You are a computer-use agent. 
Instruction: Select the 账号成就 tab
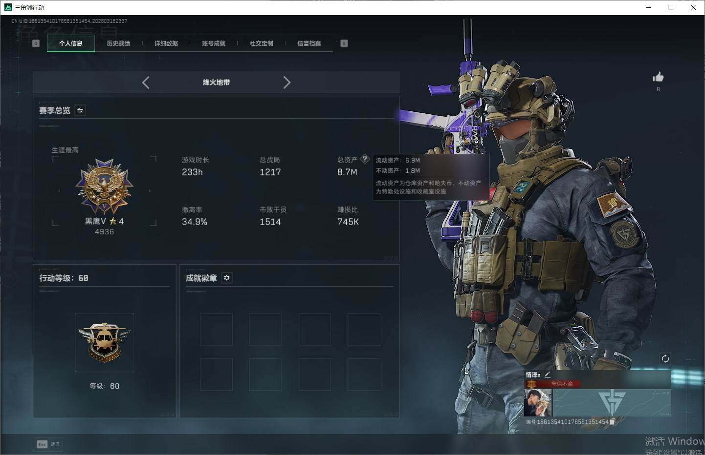(214, 43)
